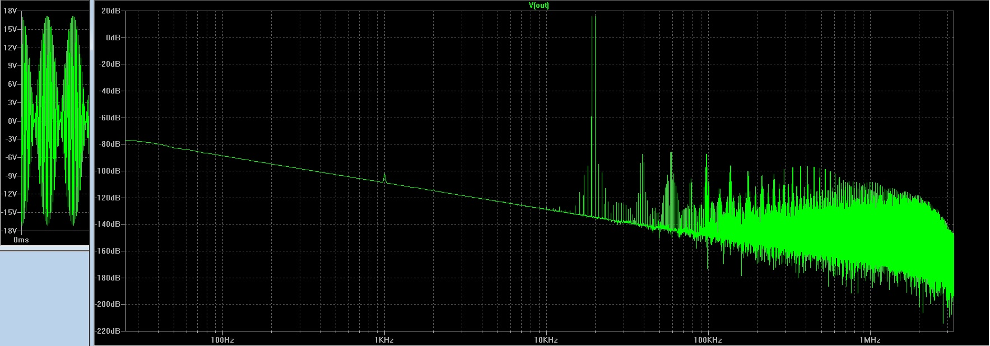
Task: Click the -12V label in waveform pane
Action: tap(8, 194)
